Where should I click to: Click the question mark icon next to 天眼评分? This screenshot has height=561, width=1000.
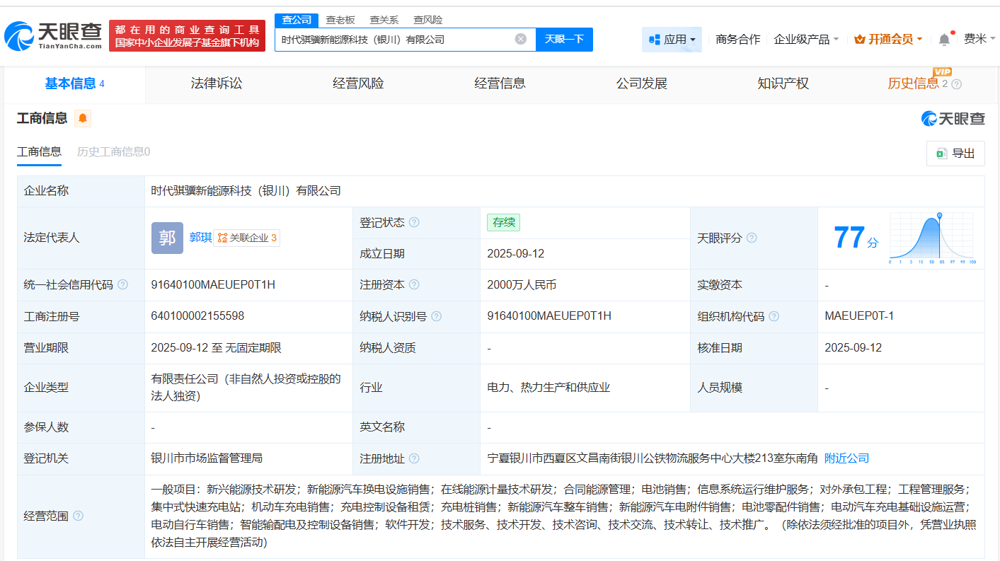[752, 238]
